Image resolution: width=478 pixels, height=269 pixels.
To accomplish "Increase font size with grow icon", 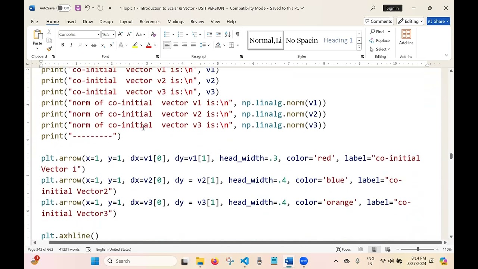I will [120, 34].
